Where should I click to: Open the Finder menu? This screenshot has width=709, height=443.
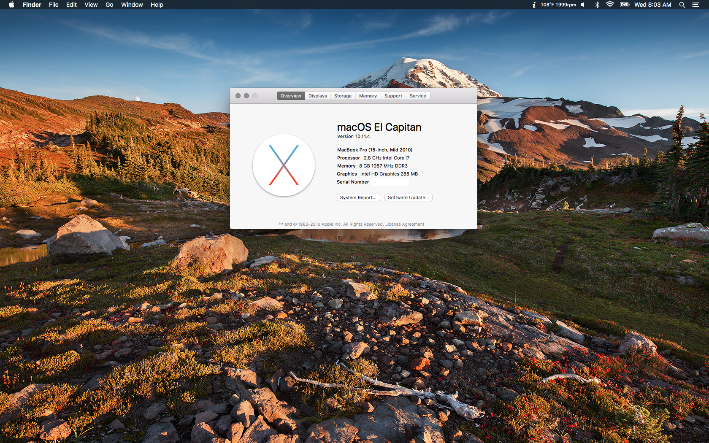pyautogui.click(x=32, y=5)
